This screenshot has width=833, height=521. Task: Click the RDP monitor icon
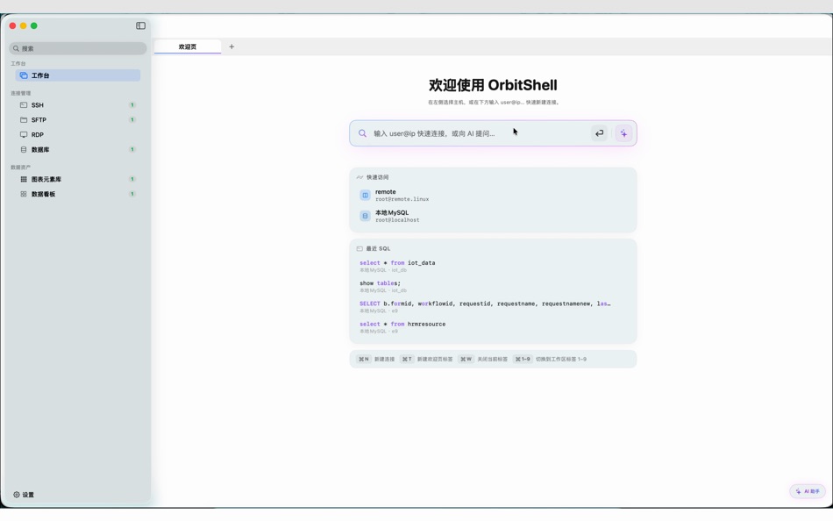click(24, 135)
